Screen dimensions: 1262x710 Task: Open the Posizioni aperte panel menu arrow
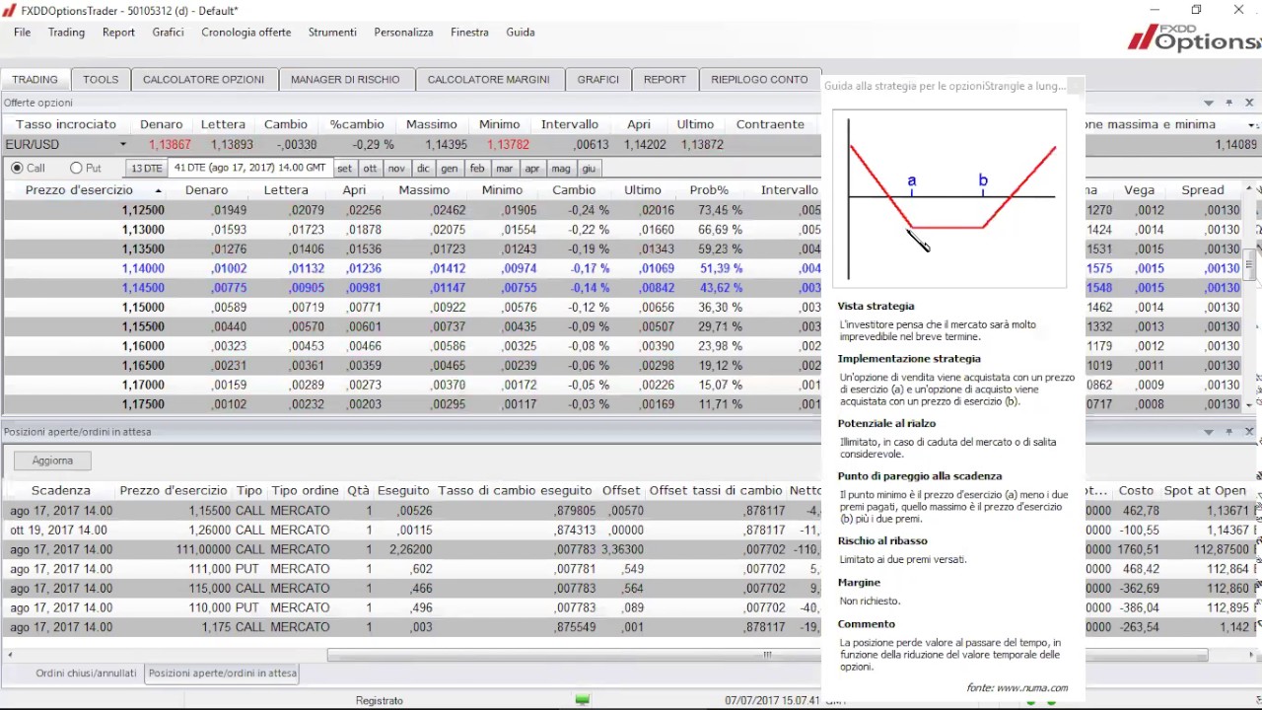1209,432
